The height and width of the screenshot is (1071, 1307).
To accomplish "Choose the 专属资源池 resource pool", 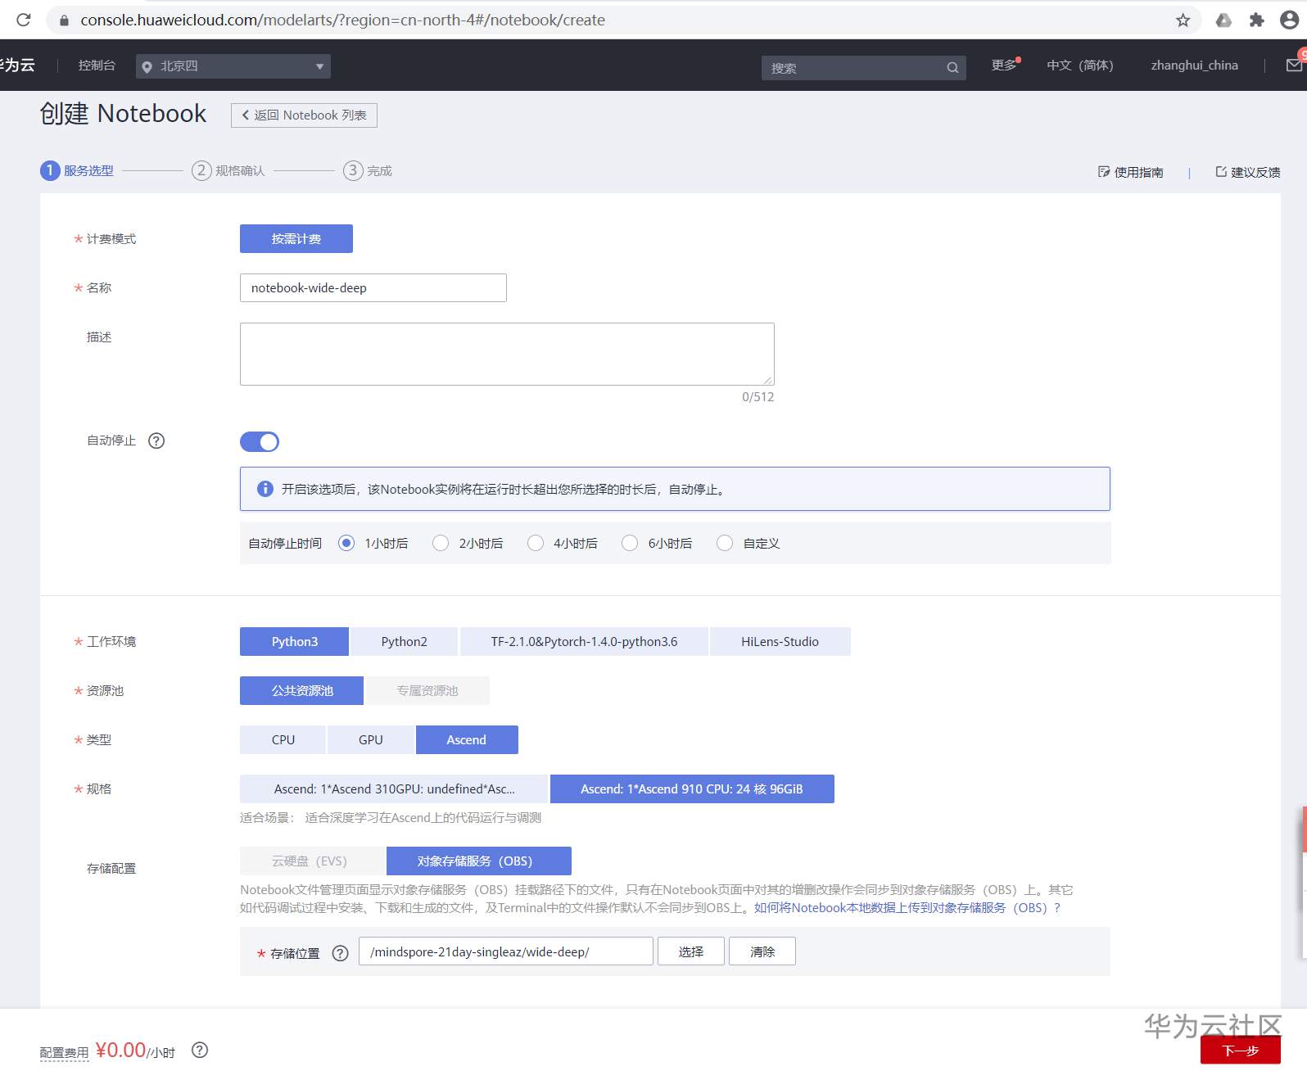I will tap(427, 690).
